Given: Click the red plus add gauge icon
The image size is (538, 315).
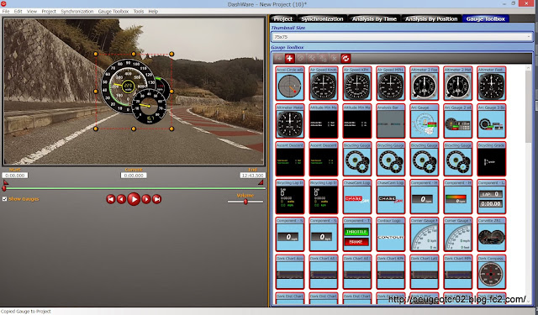Looking at the screenshot, I should coord(289,58).
